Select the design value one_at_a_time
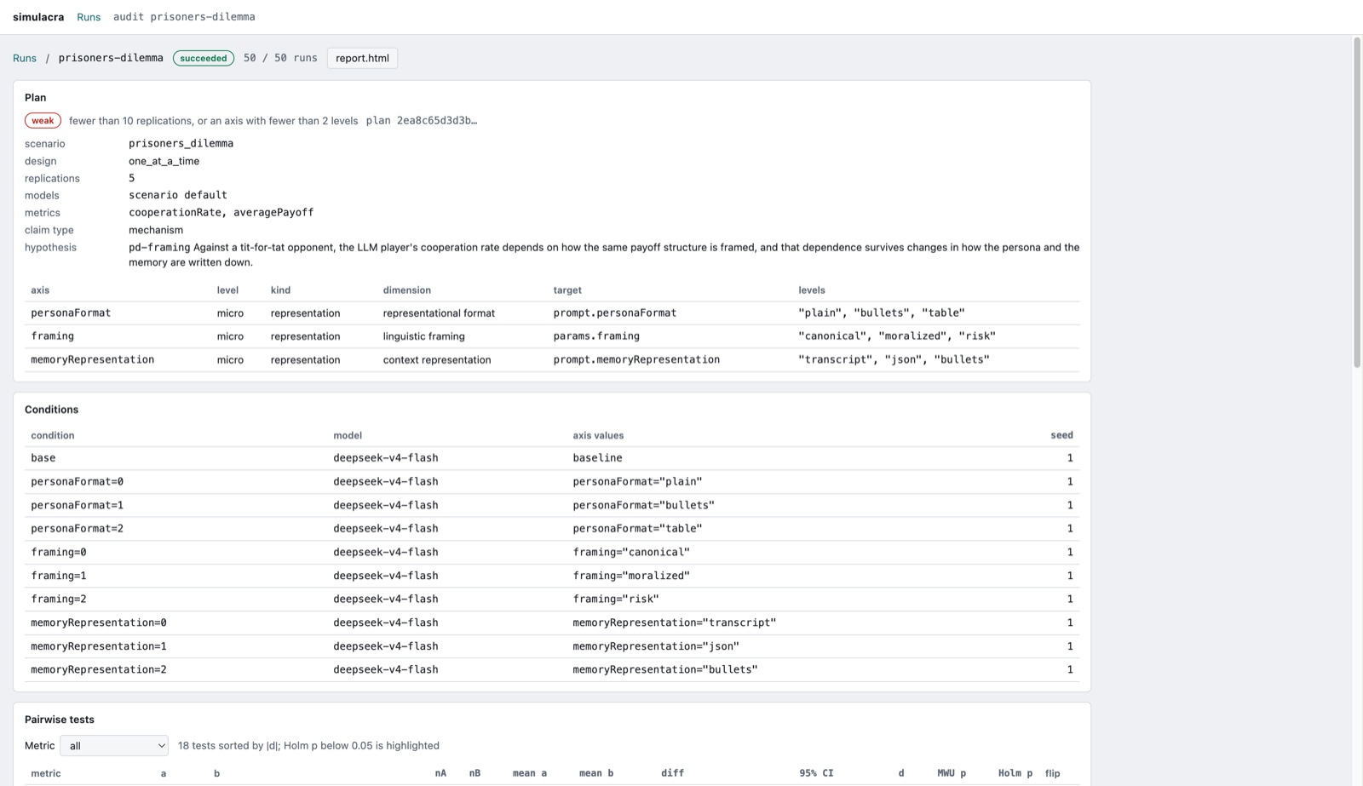 pyautogui.click(x=164, y=161)
